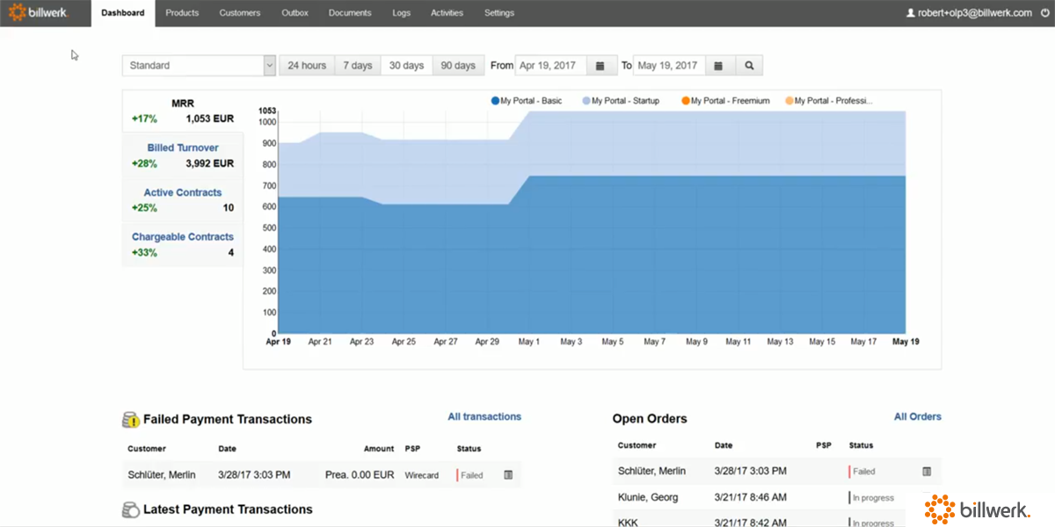Click the Latest Payment Transactions coins icon

click(128, 509)
